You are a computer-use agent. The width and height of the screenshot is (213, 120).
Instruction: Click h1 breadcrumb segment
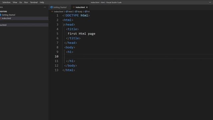[x=89, y=12]
